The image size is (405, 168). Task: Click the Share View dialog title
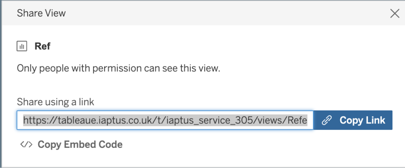[x=41, y=13]
